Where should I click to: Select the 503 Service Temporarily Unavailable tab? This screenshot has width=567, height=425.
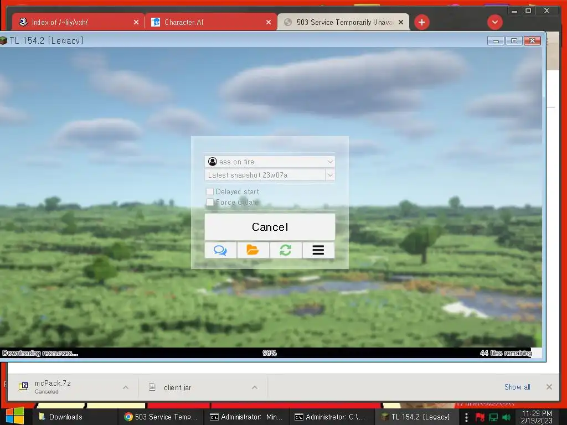(343, 22)
